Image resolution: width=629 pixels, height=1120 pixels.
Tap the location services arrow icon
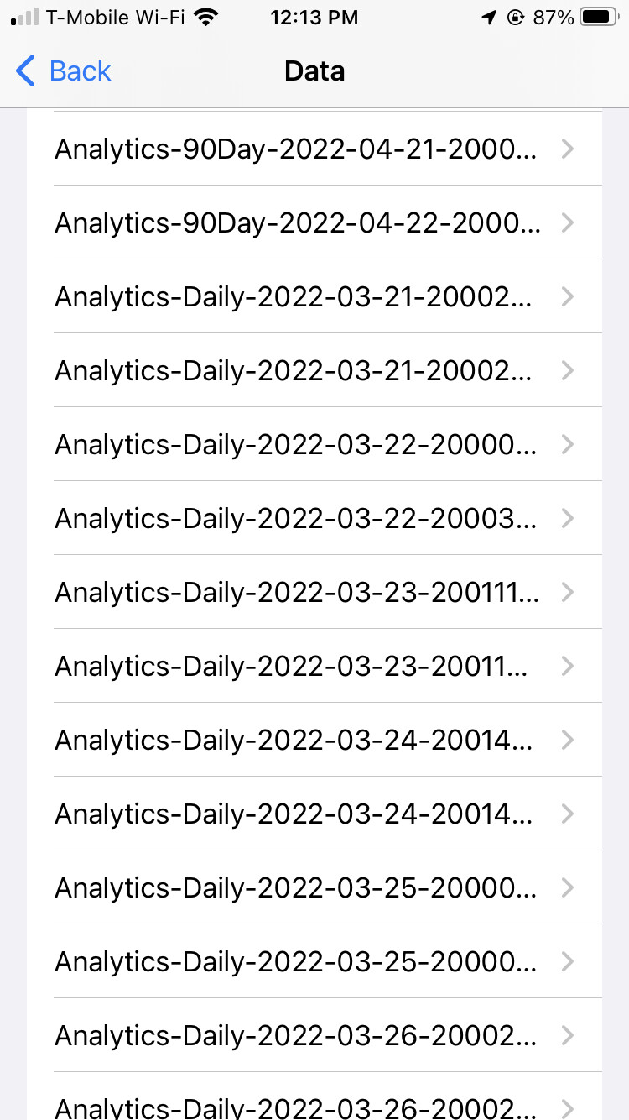(x=489, y=18)
